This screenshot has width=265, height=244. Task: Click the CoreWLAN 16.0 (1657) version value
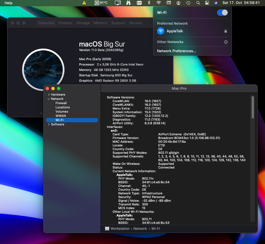(x=152, y=101)
